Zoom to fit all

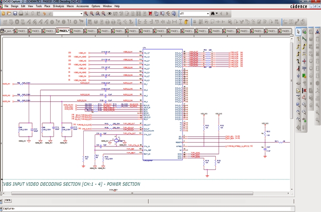click(104, 13)
